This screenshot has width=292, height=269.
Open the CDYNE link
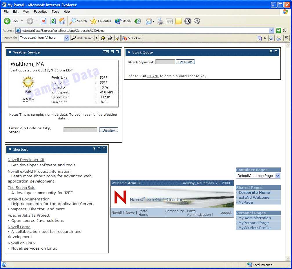tap(153, 76)
